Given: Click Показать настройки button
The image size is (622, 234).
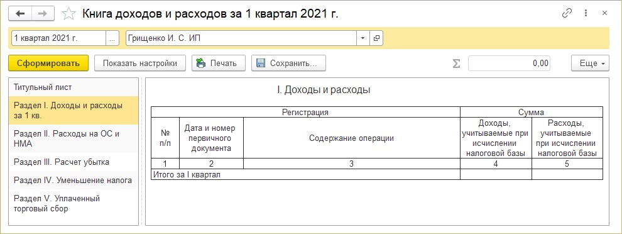Looking at the screenshot, I should 140,63.
